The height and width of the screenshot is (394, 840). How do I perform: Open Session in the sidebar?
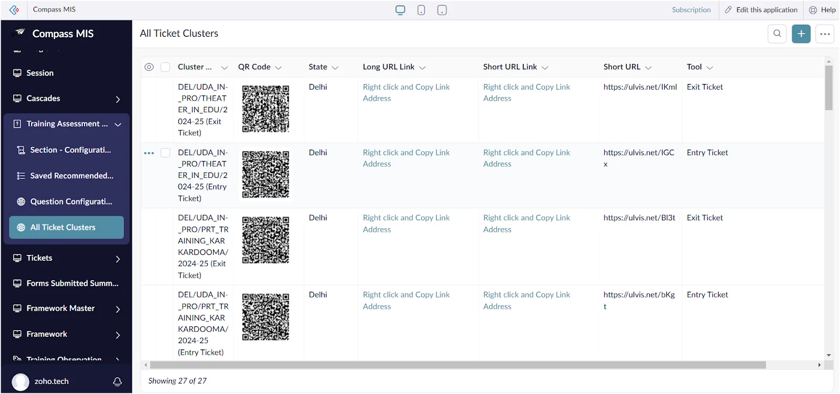pyautogui.click(x=66, y=73)
